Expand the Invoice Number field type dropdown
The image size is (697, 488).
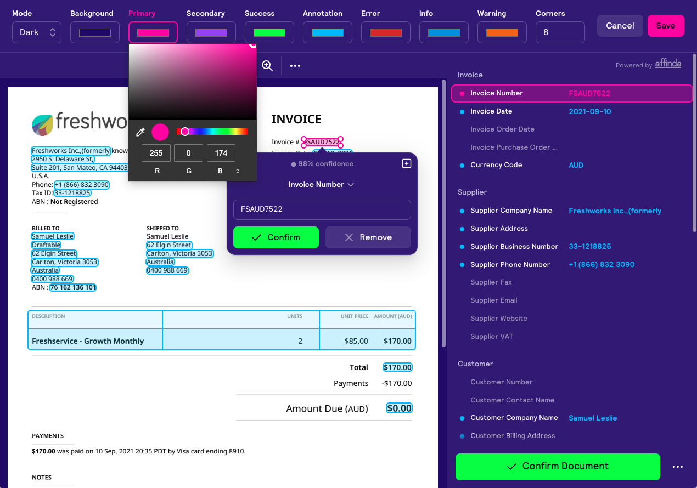tap(321, 185)
